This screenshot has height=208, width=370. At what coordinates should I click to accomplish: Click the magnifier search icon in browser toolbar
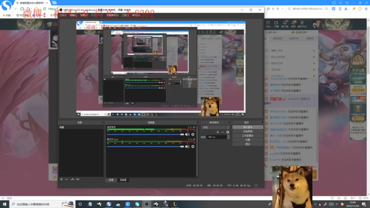[327, 9]
